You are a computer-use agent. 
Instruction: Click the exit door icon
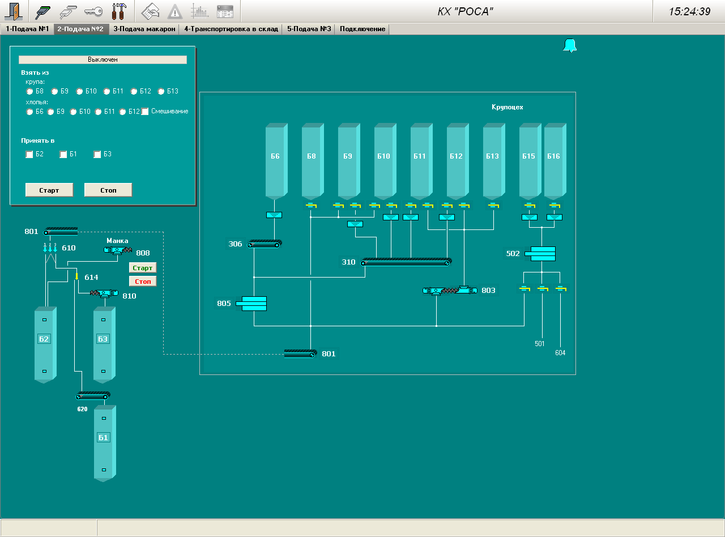click(13, 11)
